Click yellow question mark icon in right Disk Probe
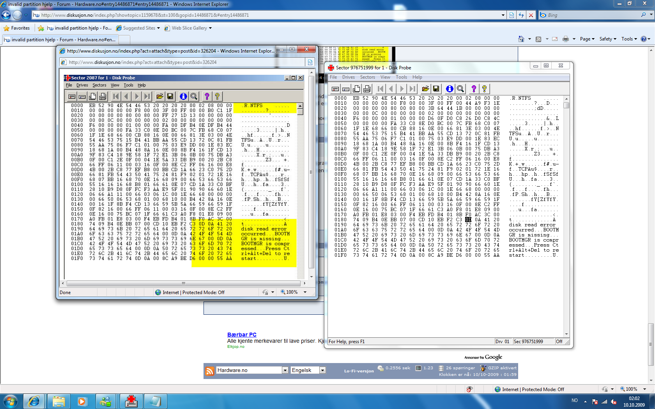Viewport: 655px width, 409px height. click(484, 89)
